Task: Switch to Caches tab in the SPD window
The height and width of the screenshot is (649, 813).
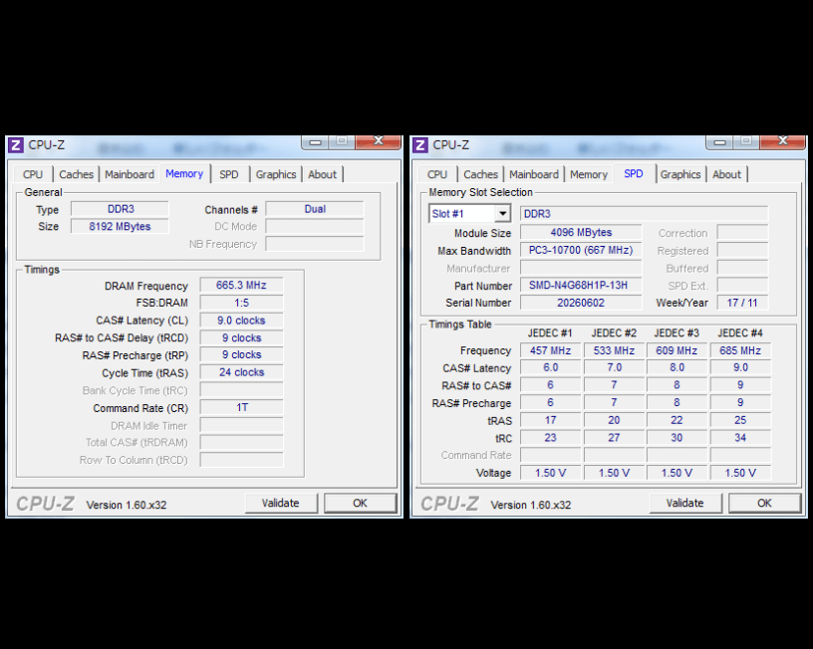Action: (x=480, y=174)
